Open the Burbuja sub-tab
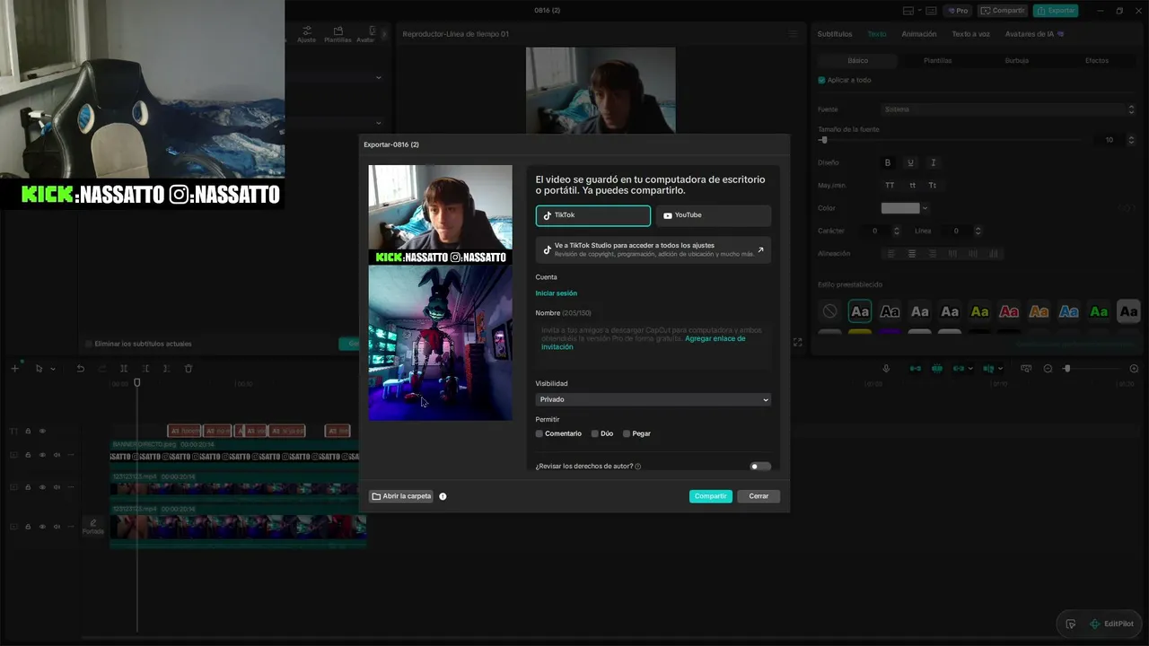Screen dimensions: 1149x646 1017,61
